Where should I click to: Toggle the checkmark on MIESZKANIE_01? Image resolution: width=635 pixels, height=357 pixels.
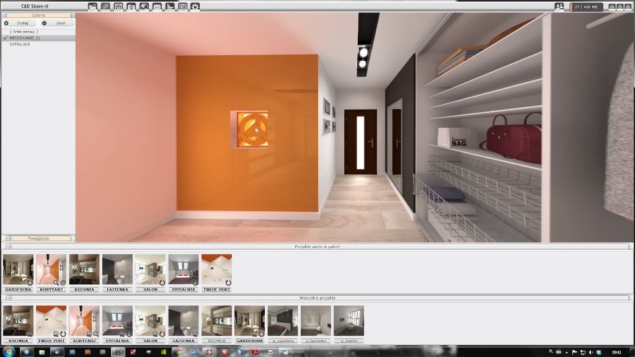[5, 38]
